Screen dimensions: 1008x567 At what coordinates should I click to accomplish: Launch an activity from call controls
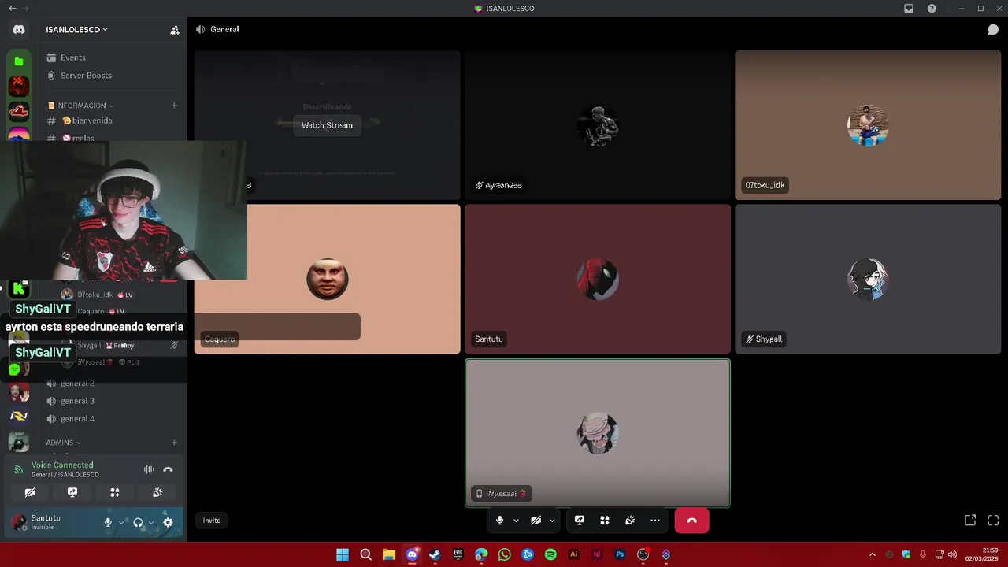pos(605,521)
